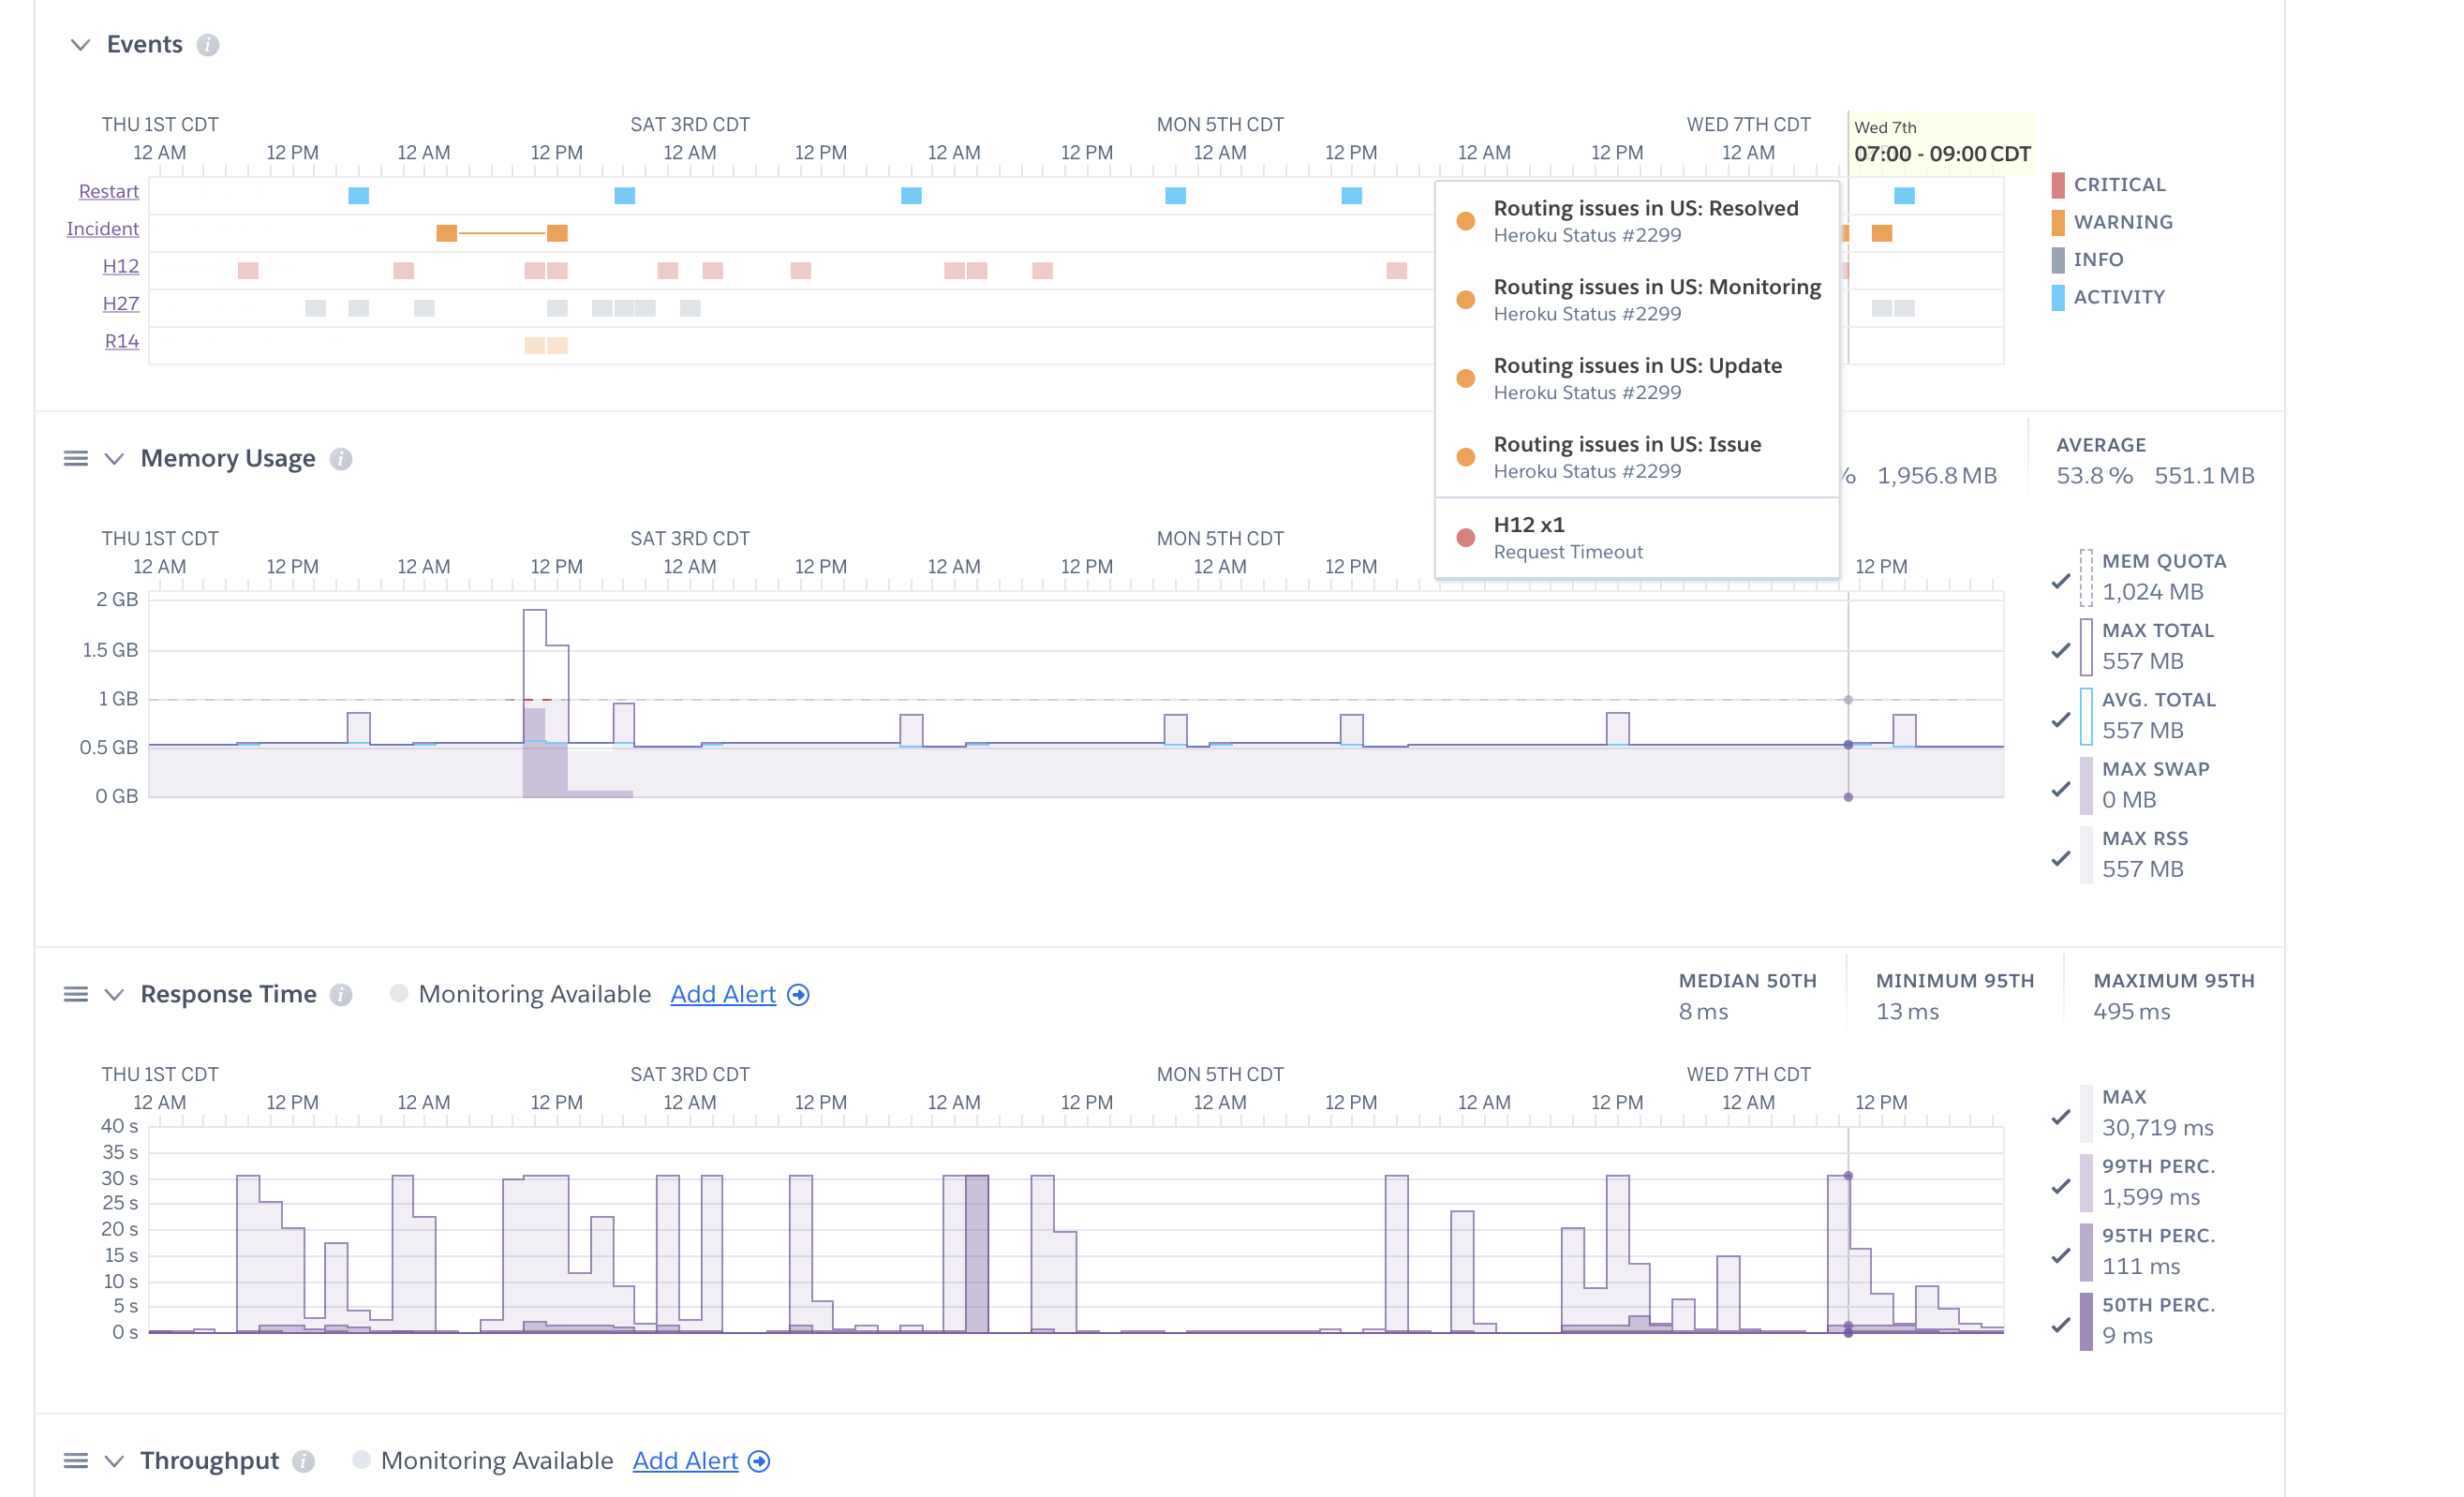The image size is (2464, 1497).
Task: Toggle the MEM QUOTA series checkmark
Action: tap(2061, 581)
